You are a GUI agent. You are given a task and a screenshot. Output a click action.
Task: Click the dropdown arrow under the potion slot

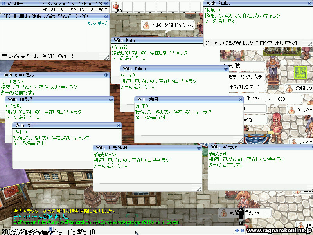click(x=116, y=13)
